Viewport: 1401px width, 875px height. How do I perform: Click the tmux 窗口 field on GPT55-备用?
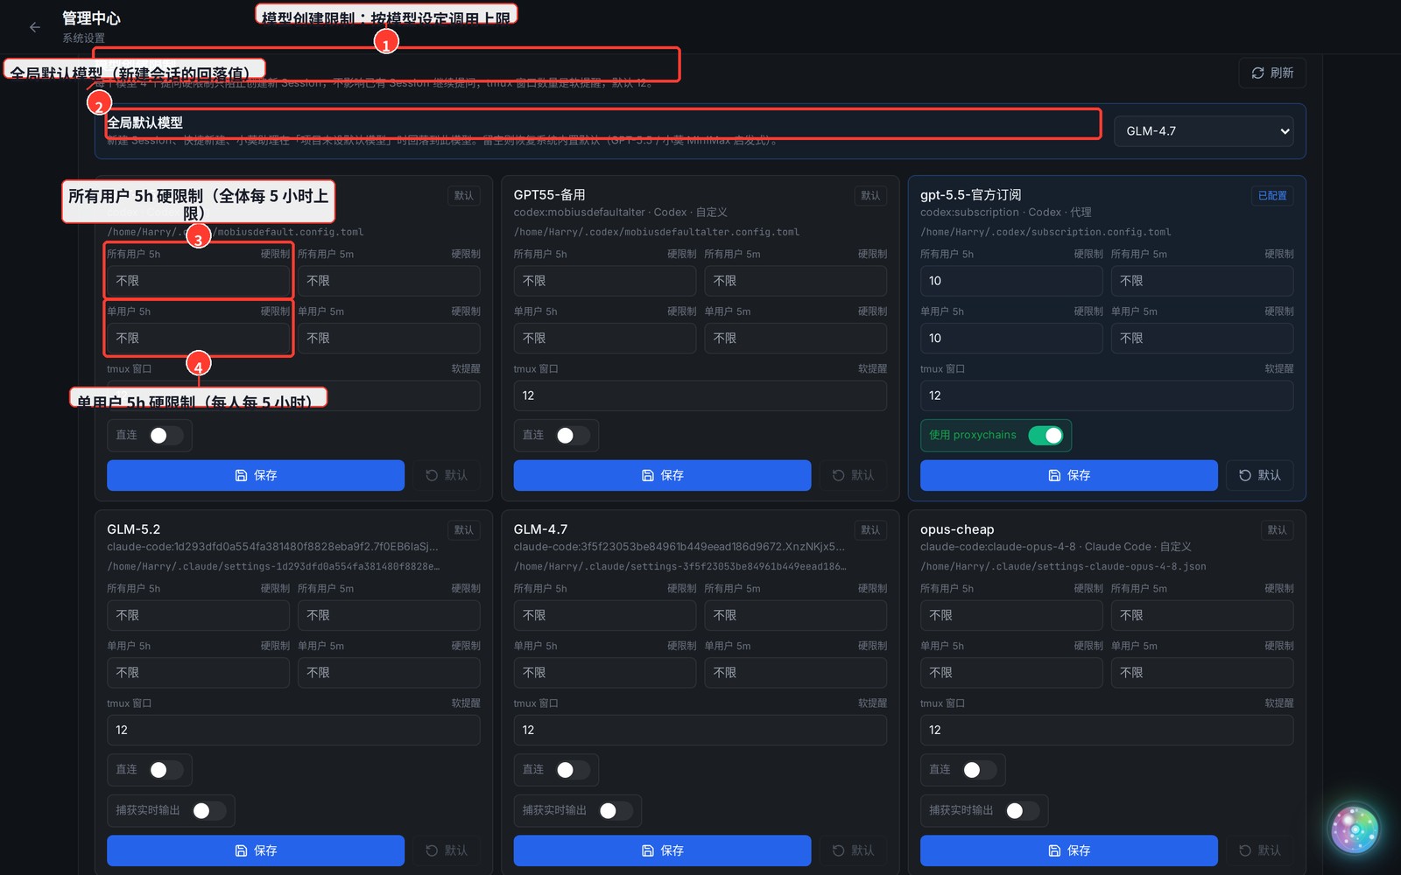(x=700, y=395)
